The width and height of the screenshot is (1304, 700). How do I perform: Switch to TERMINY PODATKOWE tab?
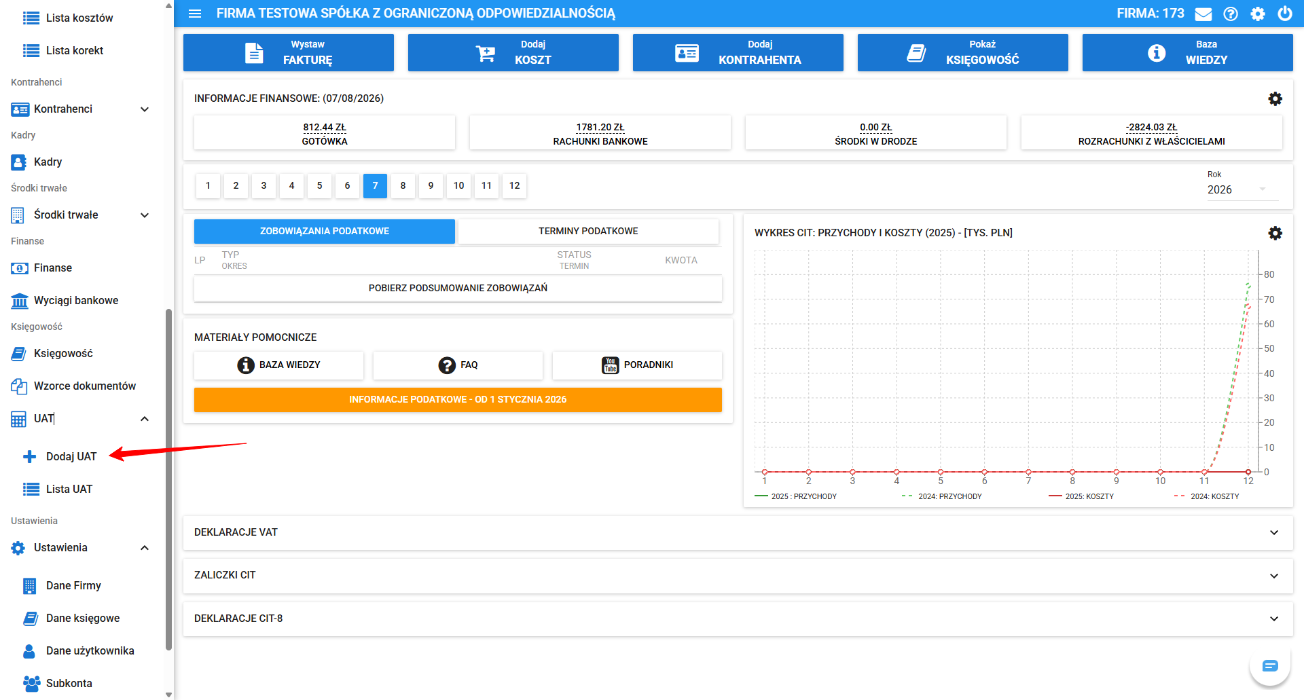click(x=588, y=232)
